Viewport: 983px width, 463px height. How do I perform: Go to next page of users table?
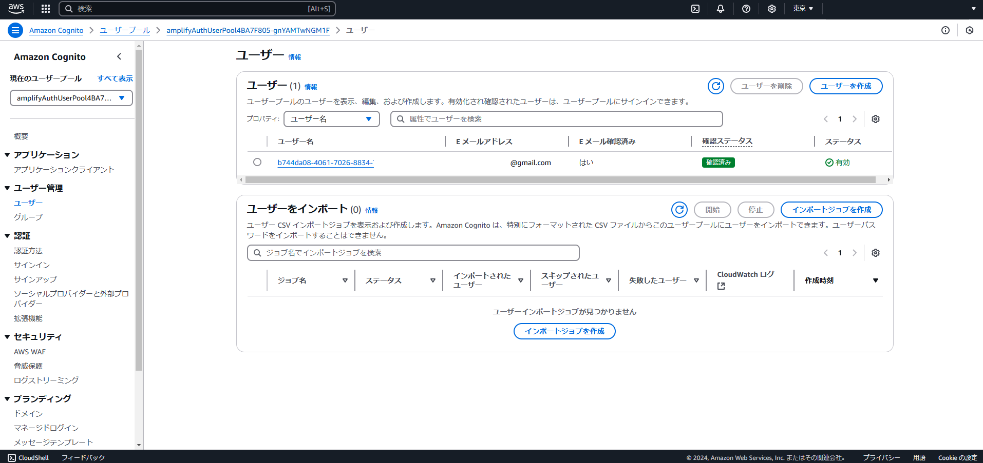coord(855,119)
